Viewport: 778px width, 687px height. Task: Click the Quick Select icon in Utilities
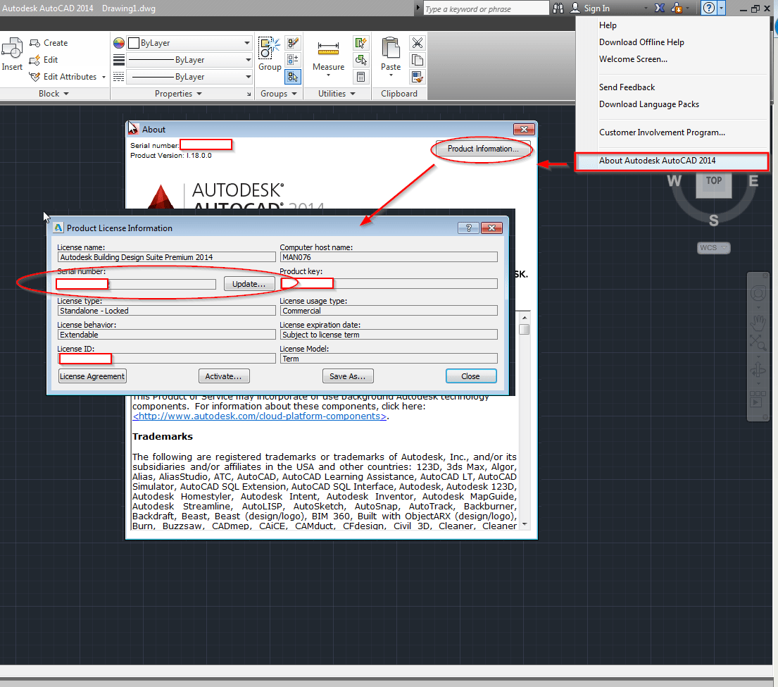(360, 43)
